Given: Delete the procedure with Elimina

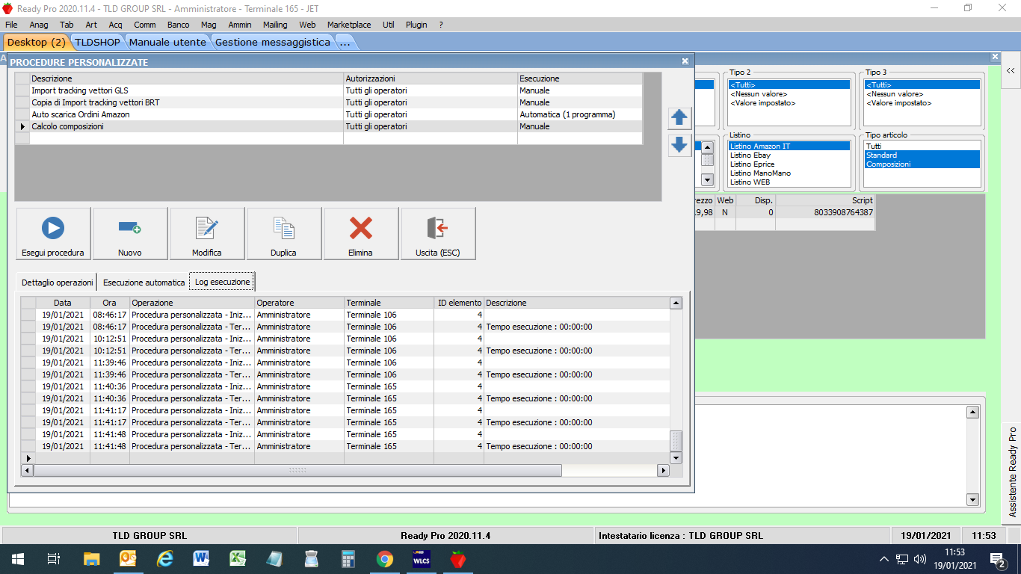Looking at the screenshot, I should (361, 234).
